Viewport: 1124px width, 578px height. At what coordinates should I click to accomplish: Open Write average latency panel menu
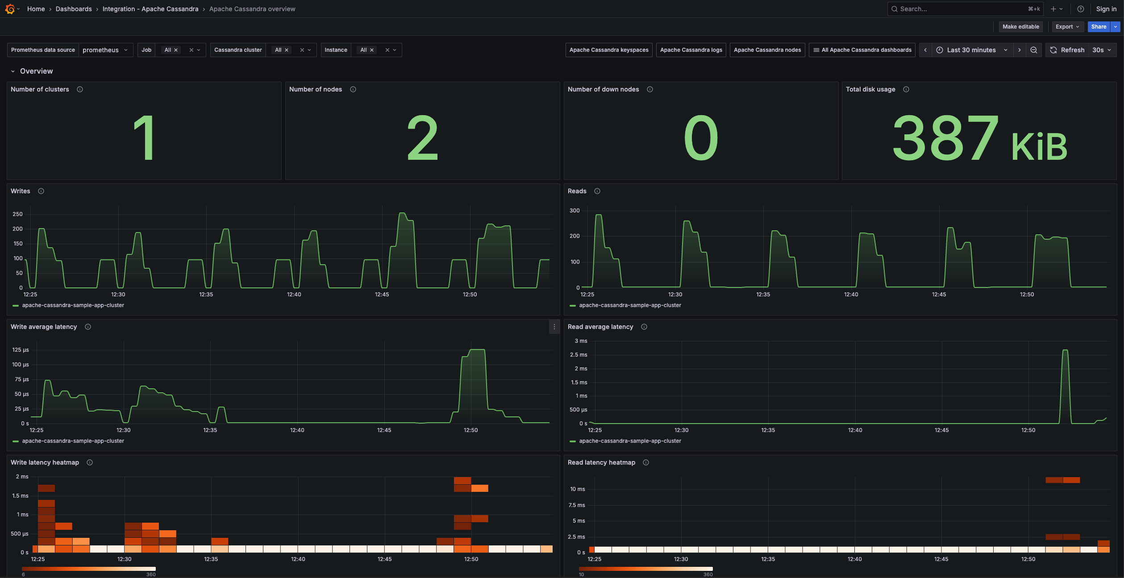click(554, 327)
